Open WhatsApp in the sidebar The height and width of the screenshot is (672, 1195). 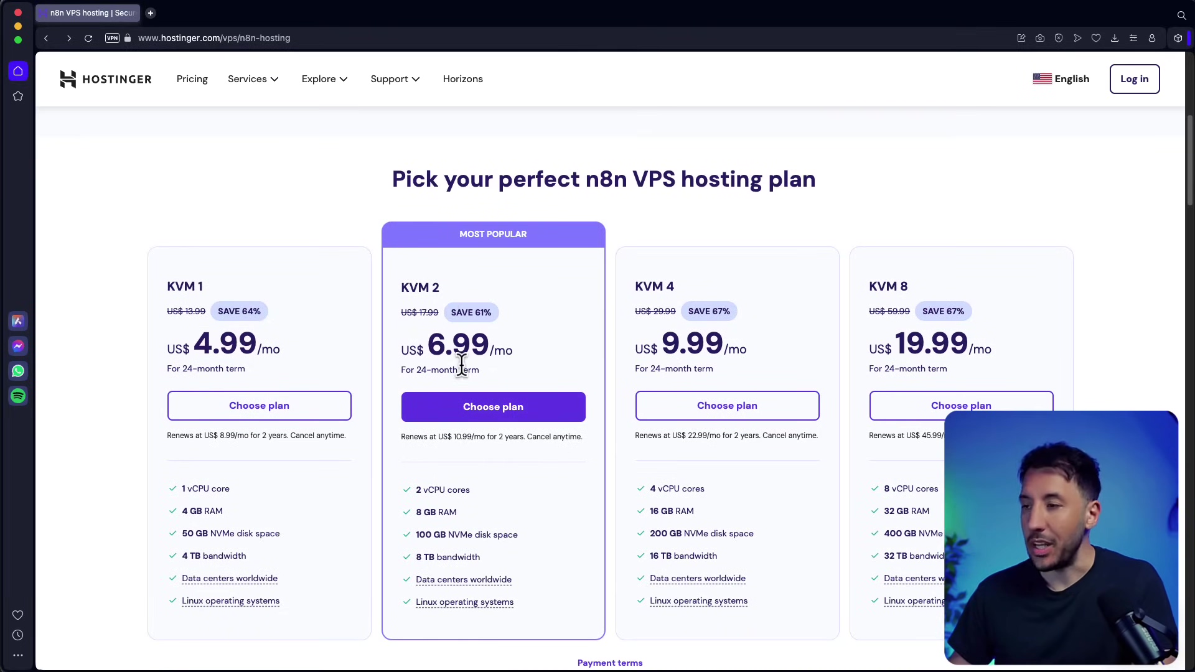tap(18, 371)
